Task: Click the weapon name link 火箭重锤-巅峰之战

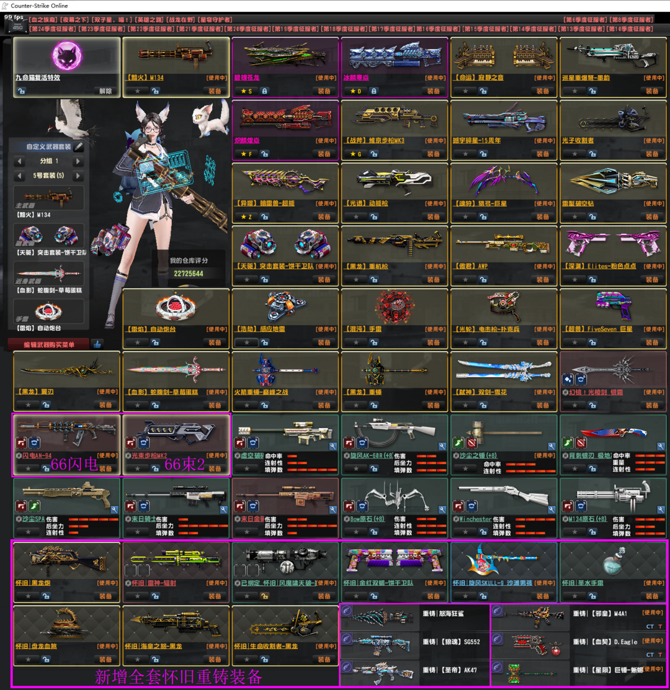Action: [261, 392]
